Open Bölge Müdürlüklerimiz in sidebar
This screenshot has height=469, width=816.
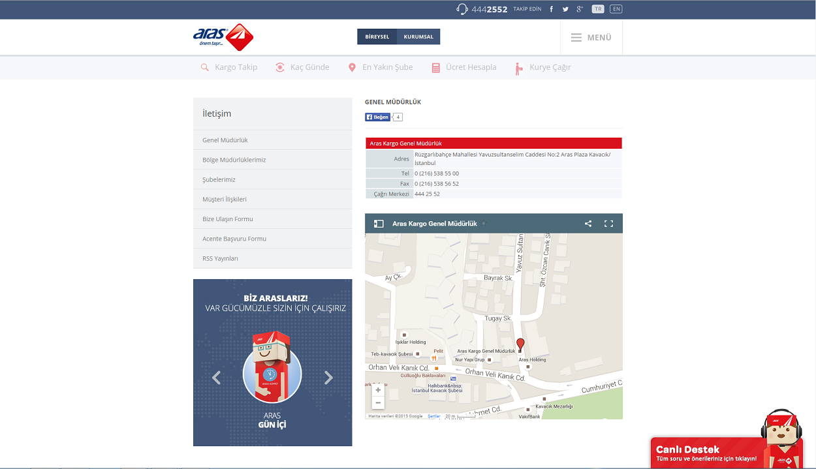pyautogui.click(x=272, y=160)
